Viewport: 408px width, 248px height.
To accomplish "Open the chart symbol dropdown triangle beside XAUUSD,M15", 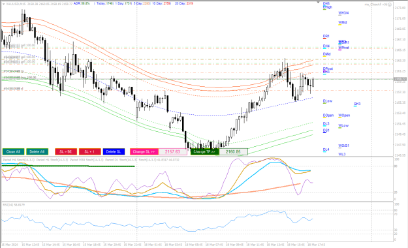I will click(4, 4).
